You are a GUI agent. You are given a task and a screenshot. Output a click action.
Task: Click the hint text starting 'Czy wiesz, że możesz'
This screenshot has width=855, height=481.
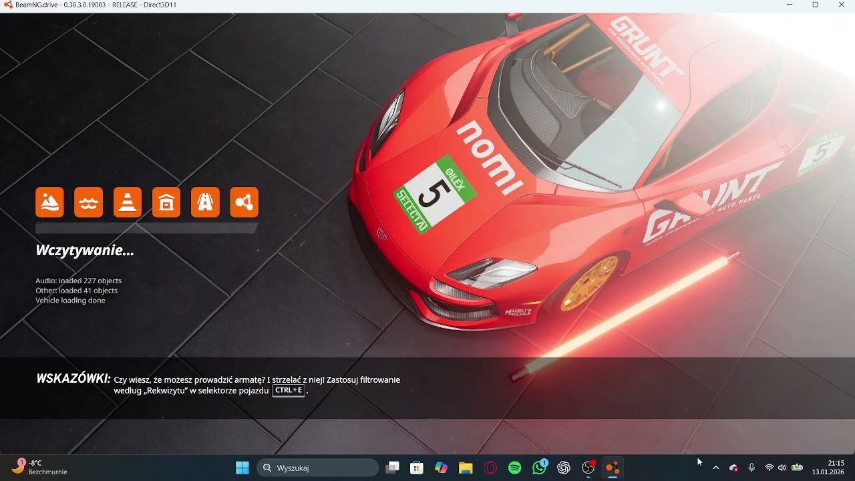pyautogui.click(x=257, y=385)
